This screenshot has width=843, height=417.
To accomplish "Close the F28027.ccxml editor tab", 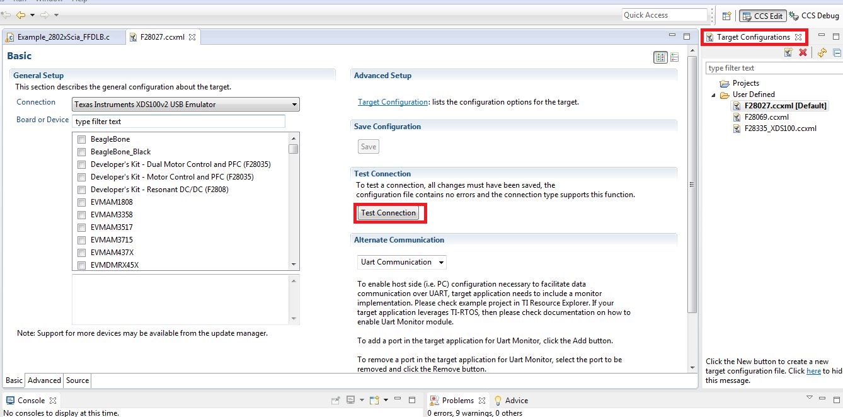I will 192,37.
